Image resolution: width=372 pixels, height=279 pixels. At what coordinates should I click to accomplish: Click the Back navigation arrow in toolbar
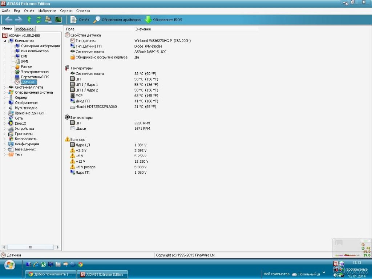tap(8, 20)
